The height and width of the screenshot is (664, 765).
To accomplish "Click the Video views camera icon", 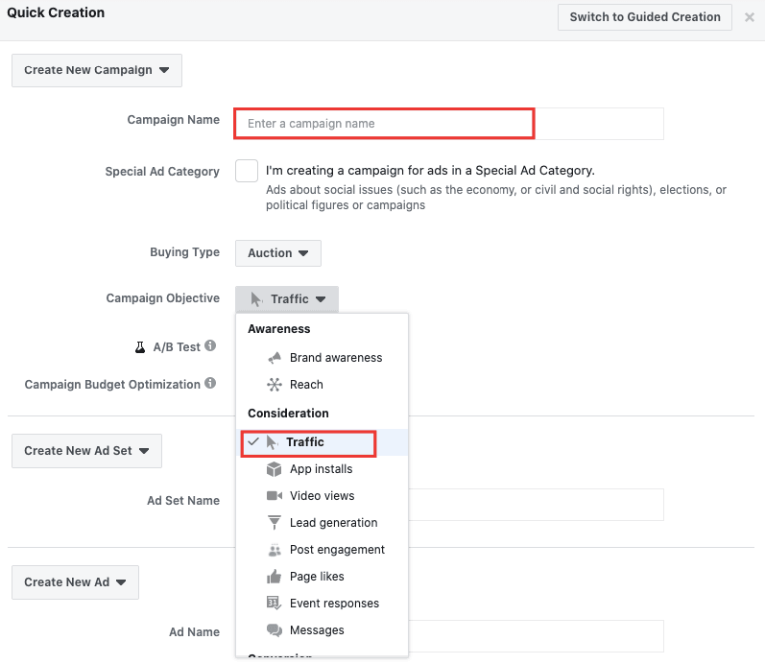I will click(275, 496).
